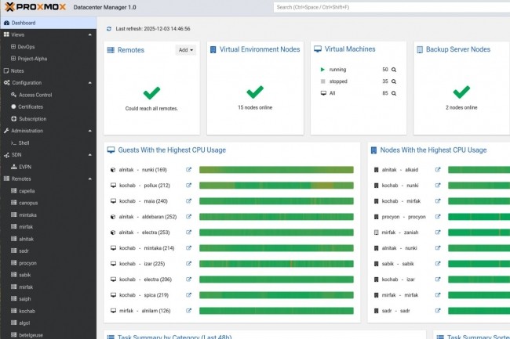510x339 pixels.
Task: Click the magnifier icon next to All VMs
Action: [394, 93]
